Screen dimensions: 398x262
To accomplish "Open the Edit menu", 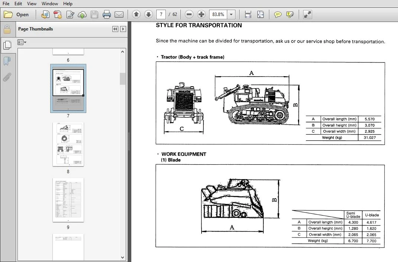I will tap(18, 4).
